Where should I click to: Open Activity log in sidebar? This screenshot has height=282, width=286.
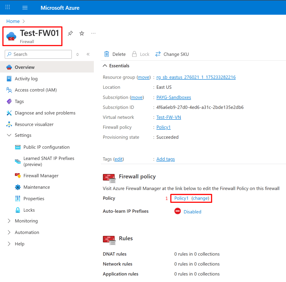click(x=26, y=79)
